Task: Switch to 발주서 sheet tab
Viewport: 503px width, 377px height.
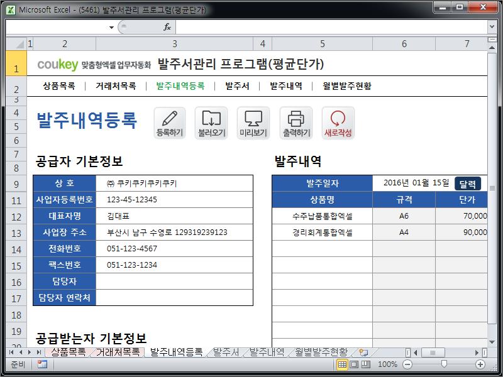Action: tap(226, 352)
